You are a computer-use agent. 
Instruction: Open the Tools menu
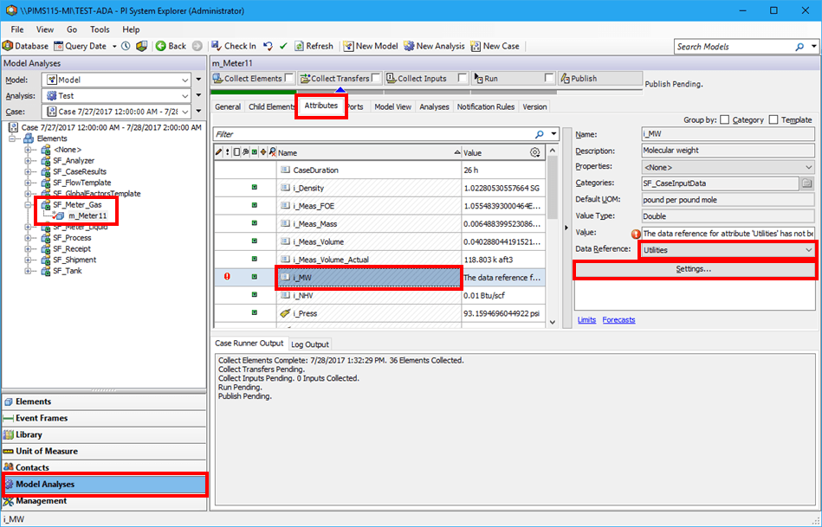[x=99, y=29]
